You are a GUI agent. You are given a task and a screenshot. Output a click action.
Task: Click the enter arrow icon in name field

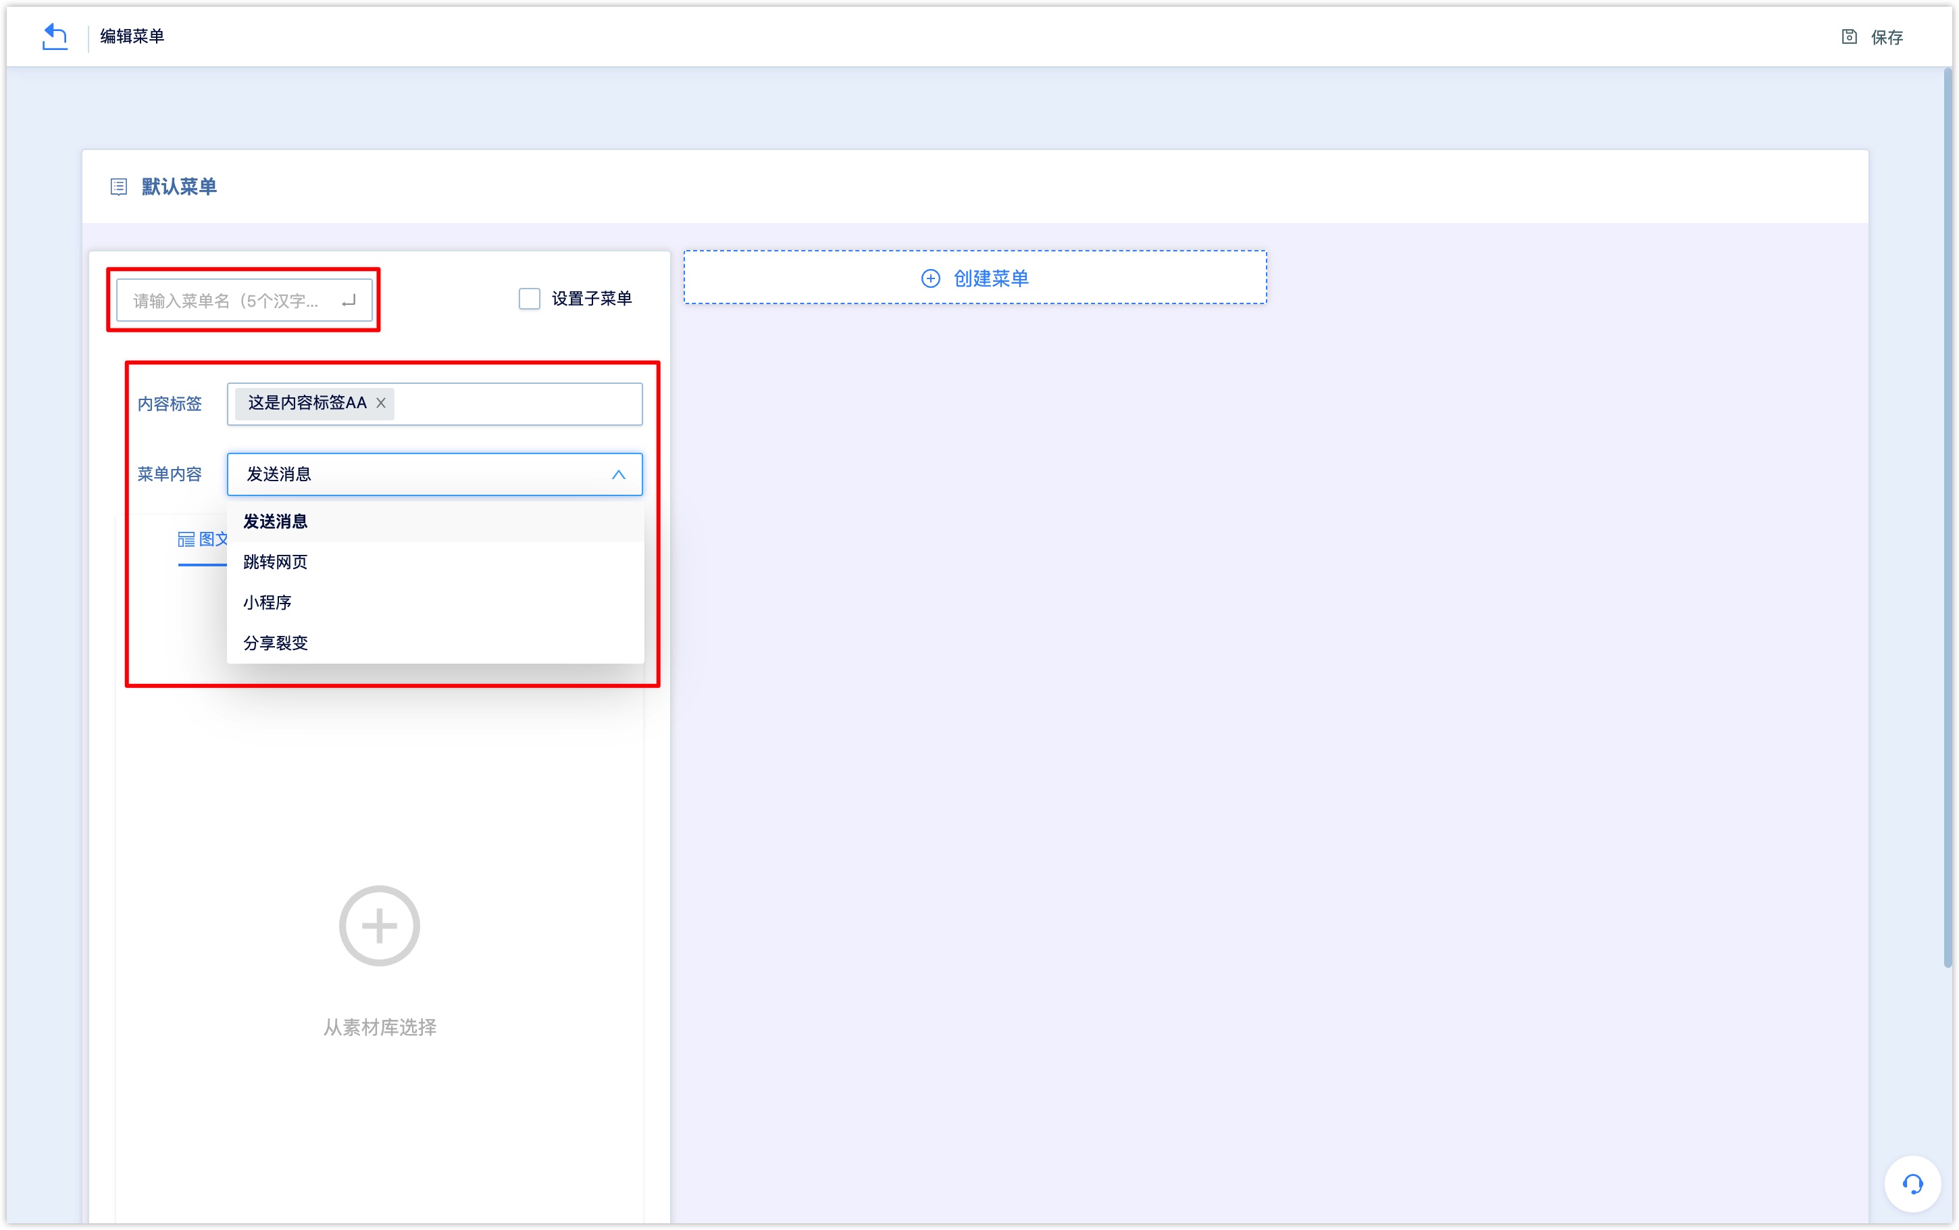pos(349,301)
